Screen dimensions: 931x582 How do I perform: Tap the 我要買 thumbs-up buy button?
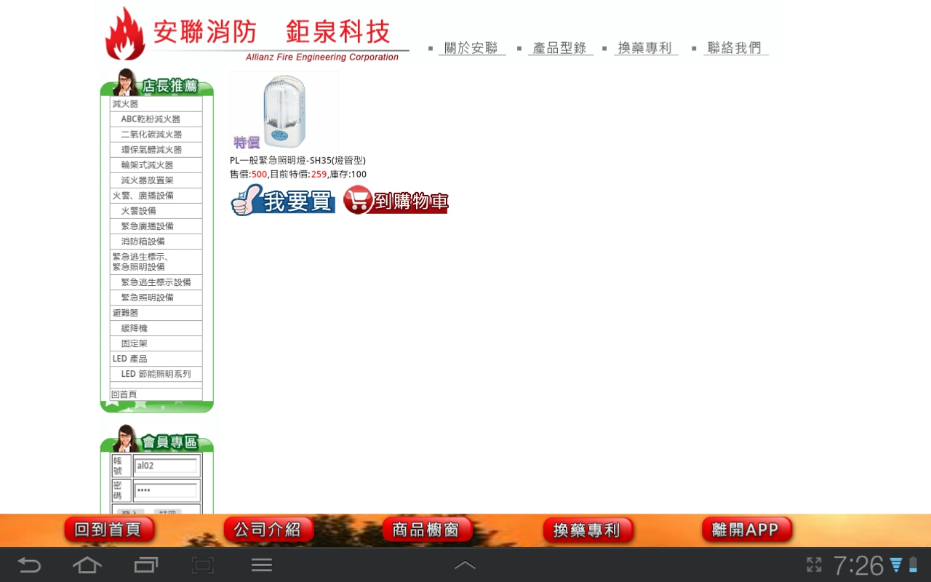pyautogui.click(x=283, y=200)
